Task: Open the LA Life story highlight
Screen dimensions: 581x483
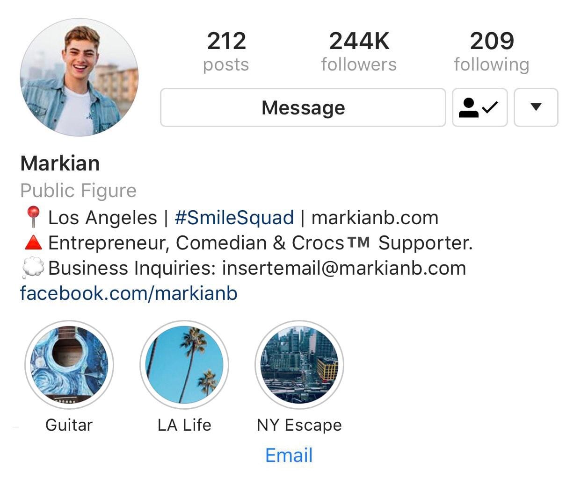Action: pos(184,364)
